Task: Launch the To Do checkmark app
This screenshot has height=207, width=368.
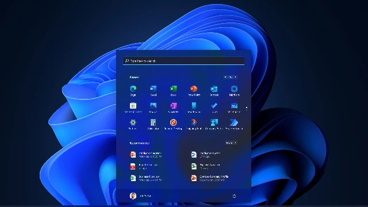Action: [214, 108]
